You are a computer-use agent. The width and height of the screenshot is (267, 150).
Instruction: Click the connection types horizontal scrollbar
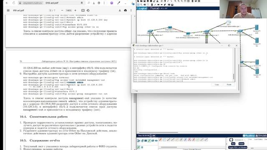point(169,147)
